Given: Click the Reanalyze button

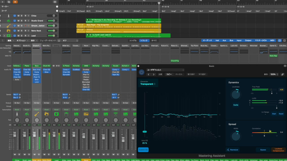Looking at the screenshot, I should pos(233,150).
